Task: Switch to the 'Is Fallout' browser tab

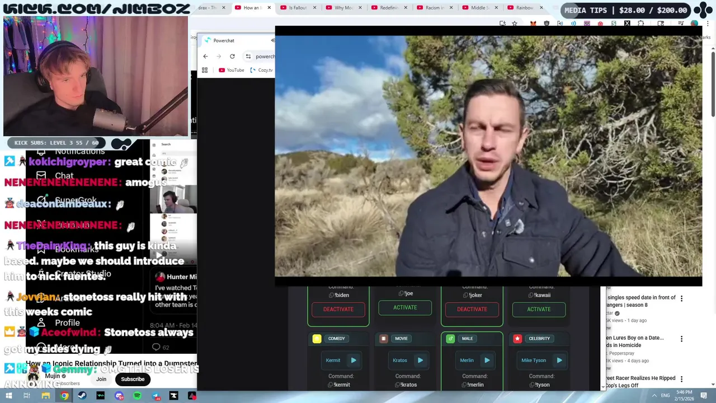Action: (298, 8)
